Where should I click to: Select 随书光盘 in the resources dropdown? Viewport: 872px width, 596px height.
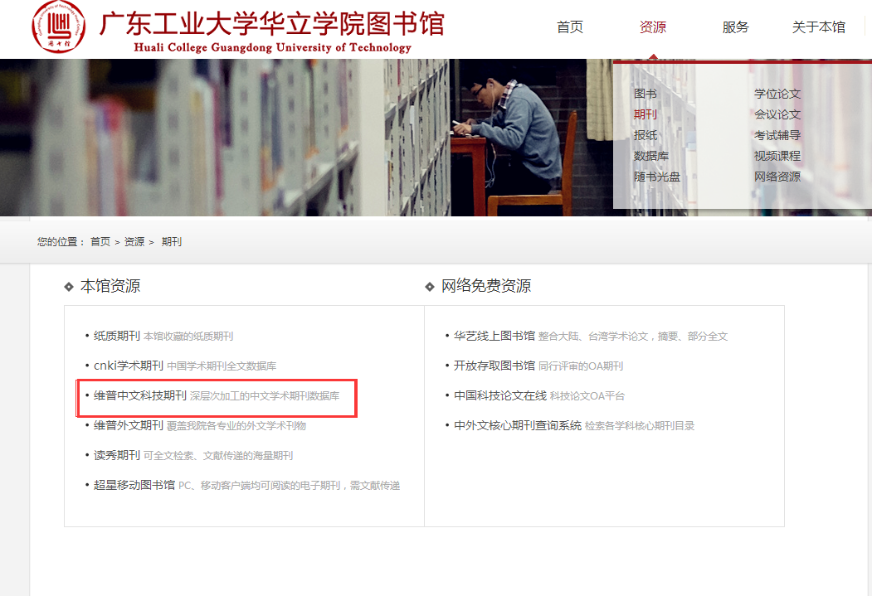[657, 177]
